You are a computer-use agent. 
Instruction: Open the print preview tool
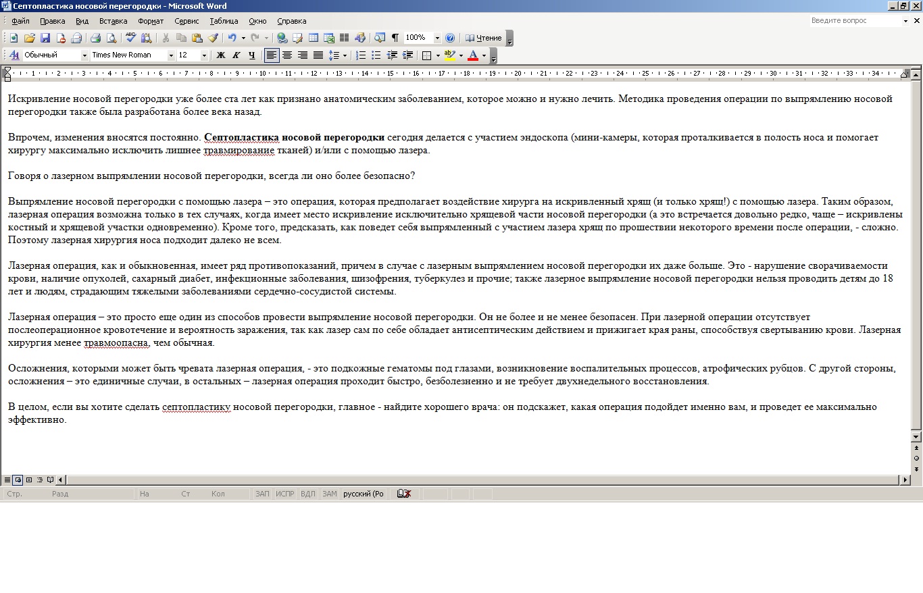111,38
